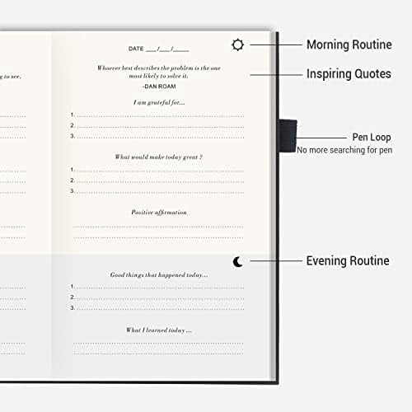The height and width of the screenshot is (412, 412).
Task: Click first dotted line under 'What I learned today'
Action: coord(158,343)
